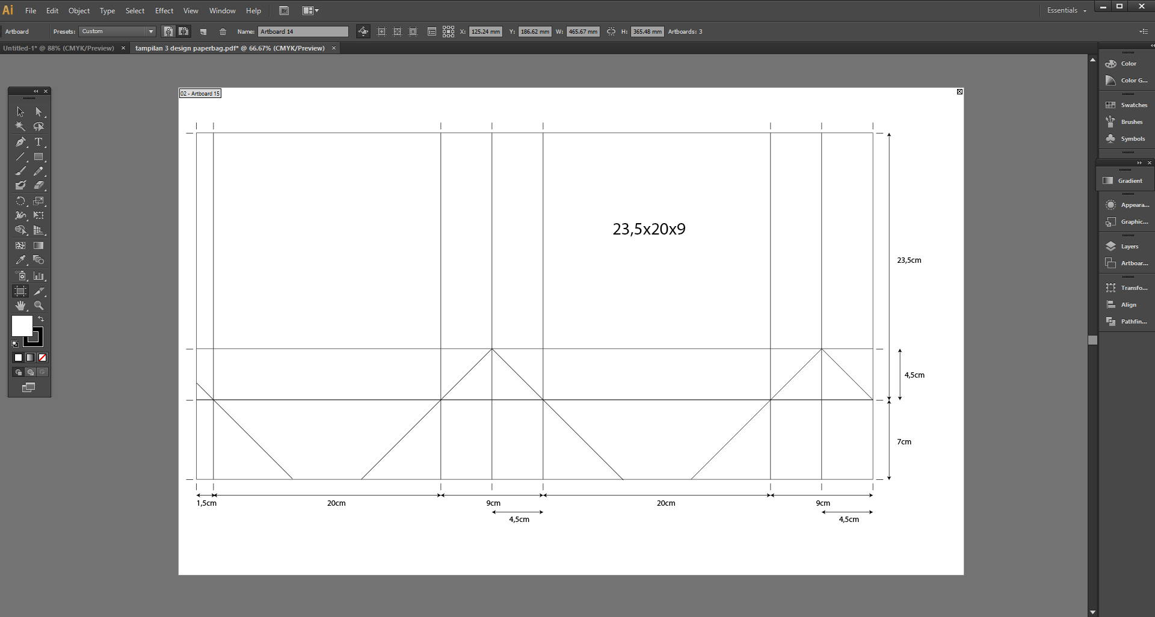Viewport: 1155px width, 617px height.
Task: Choose the Mesh tool
Action: click(20, 245)
